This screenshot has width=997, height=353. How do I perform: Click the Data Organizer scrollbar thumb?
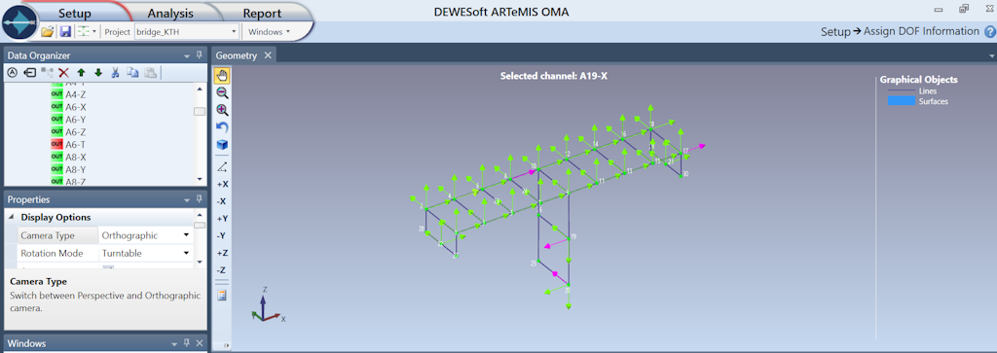point(200,112)
